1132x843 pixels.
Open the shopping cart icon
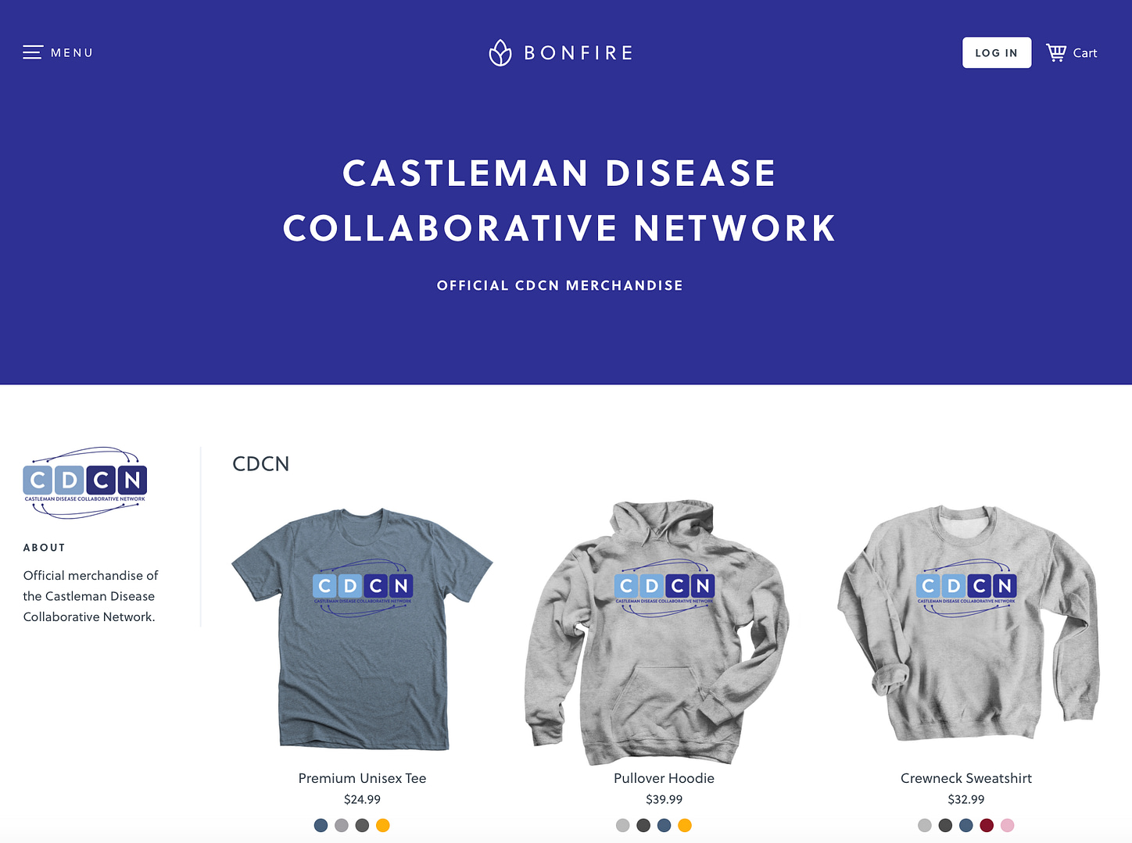(x=1056, y=52)
